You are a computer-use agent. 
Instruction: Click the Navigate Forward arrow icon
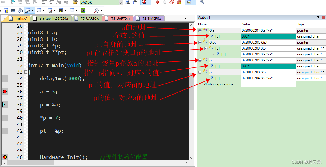coord(3,2)
